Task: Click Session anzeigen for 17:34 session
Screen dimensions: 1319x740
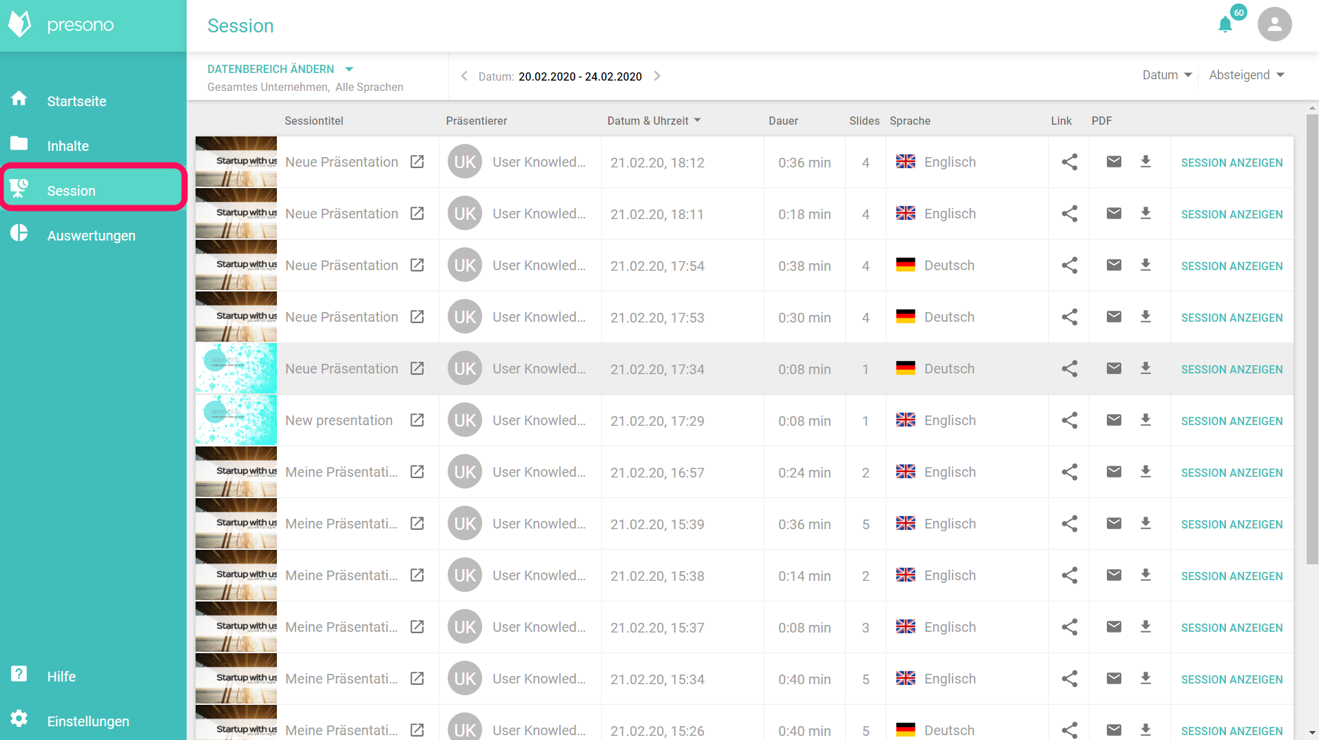Action: pyautogui.click(x=1232, y=369)
